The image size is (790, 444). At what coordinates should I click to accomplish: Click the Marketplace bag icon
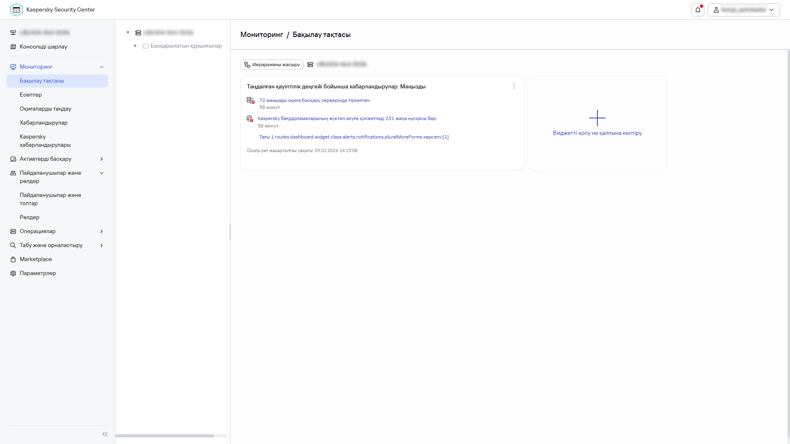13,259
